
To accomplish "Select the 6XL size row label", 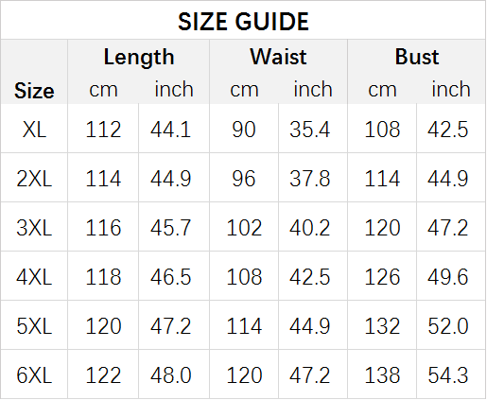I will click(34, 375).
